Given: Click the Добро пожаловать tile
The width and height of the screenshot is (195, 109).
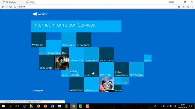Looking at the screenshot, I should pyautogui.click(x=121, y=70).
